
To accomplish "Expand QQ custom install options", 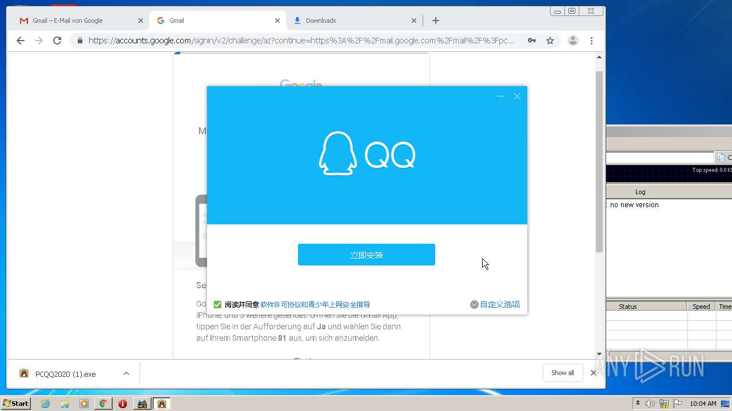I will 495,304.
